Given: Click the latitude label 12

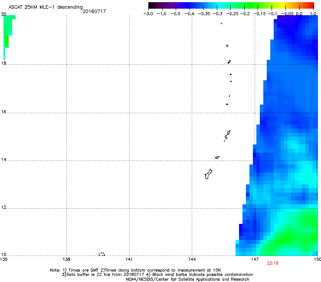Looking at the screenshot, I should (x=3, y=207).
